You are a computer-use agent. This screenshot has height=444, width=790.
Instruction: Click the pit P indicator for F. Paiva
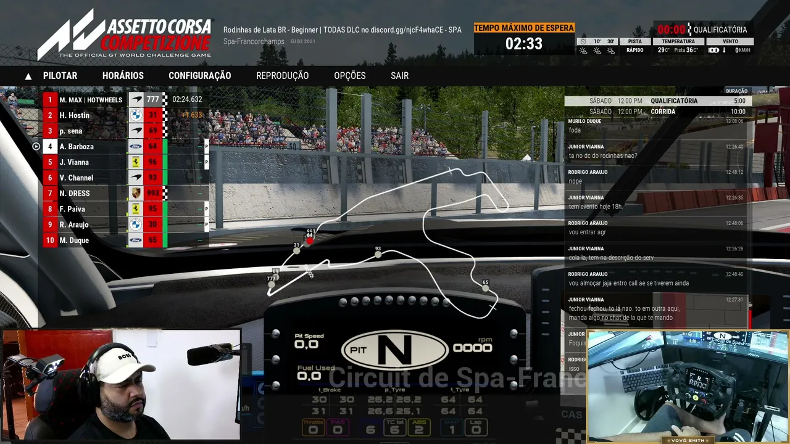(207, 209)
